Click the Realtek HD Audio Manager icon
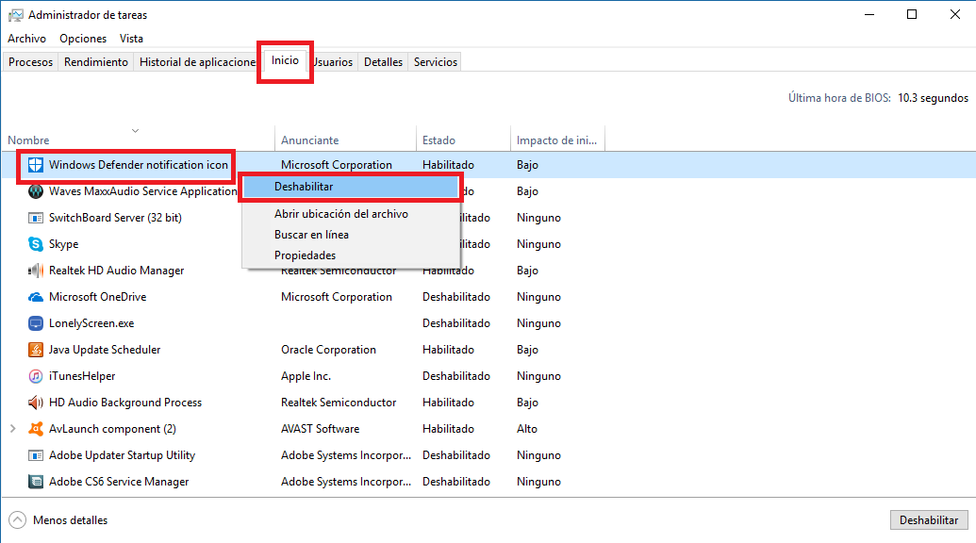This screenshot has width=976, height=543. (x=36, y=271)
